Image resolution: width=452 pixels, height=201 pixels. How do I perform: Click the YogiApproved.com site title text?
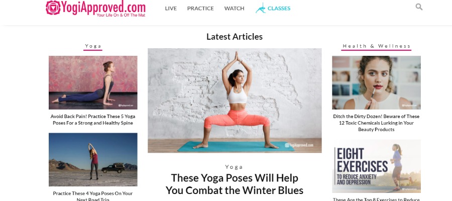[104, 7]
